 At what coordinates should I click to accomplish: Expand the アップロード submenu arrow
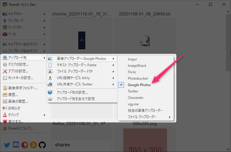point(45,21)
